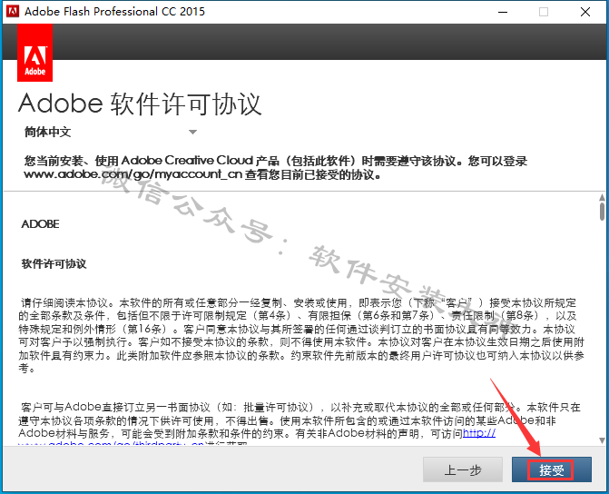
Task: Click the scrollbar down arrow
Action: tap(602, 440)
